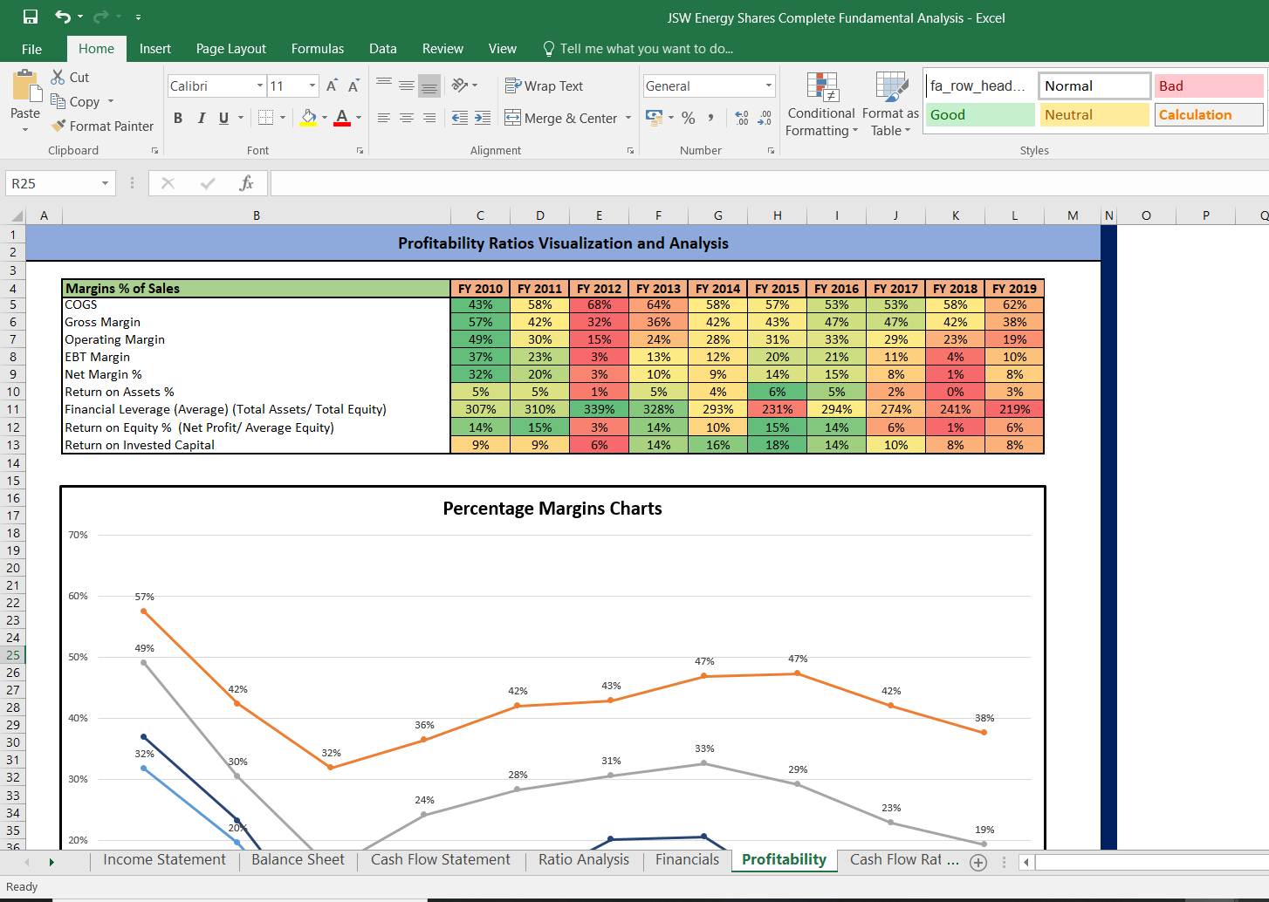Image resolution: width=1269 pixels, height=902 pixels.
Task: Top-align the cell contents
Action: (384, 85)
